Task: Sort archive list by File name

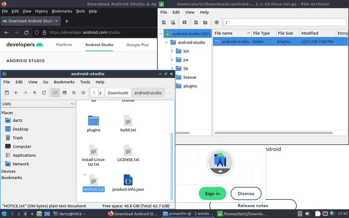Action: [x=232, y=33]
